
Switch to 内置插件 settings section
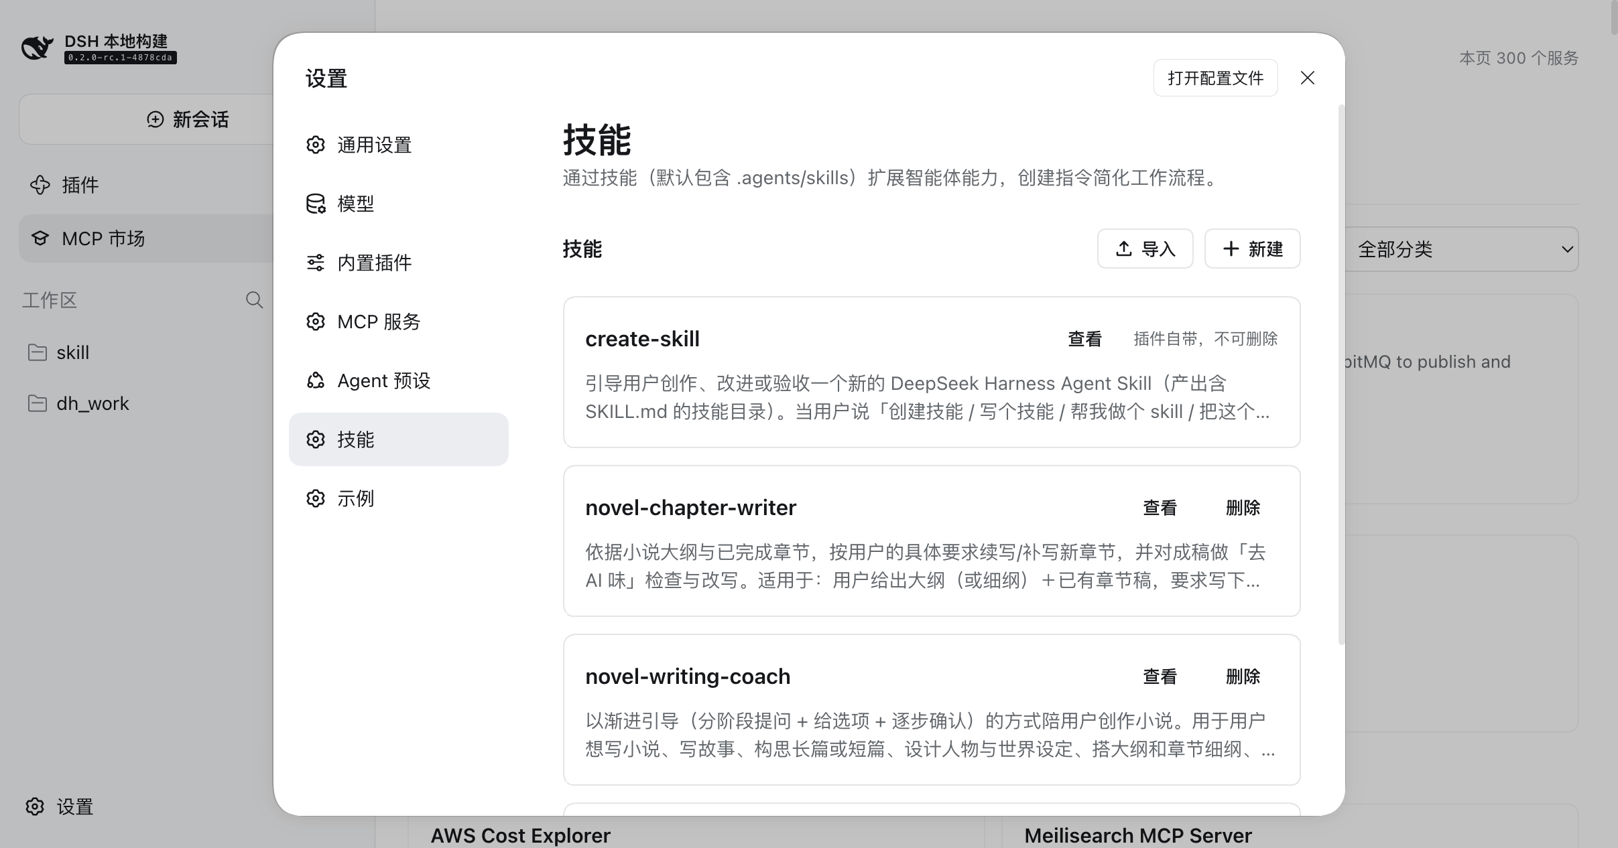point(399,263)
